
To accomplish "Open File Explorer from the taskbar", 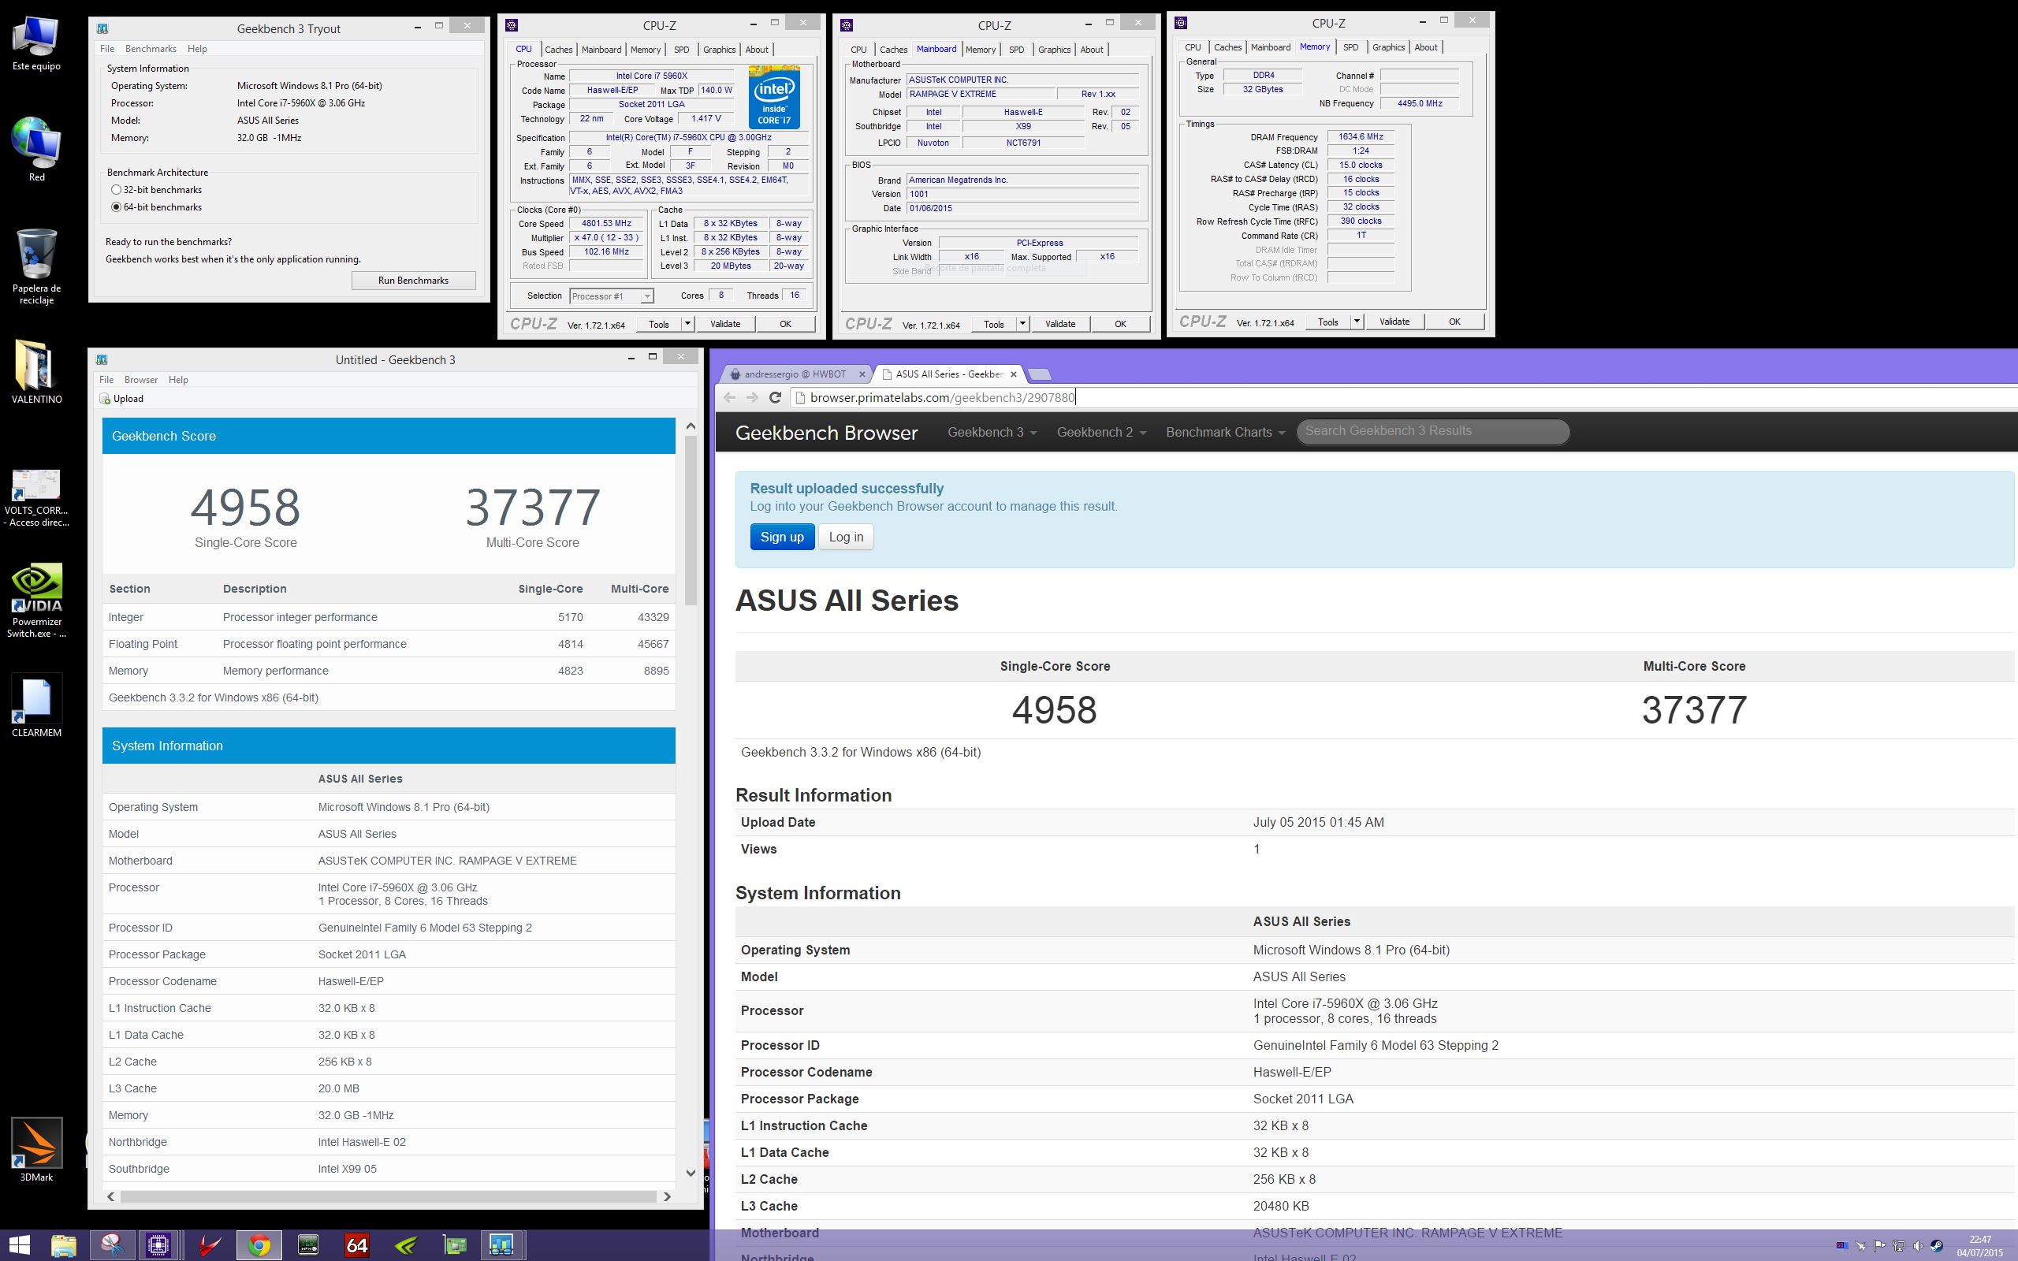I will click(63, 1245).
